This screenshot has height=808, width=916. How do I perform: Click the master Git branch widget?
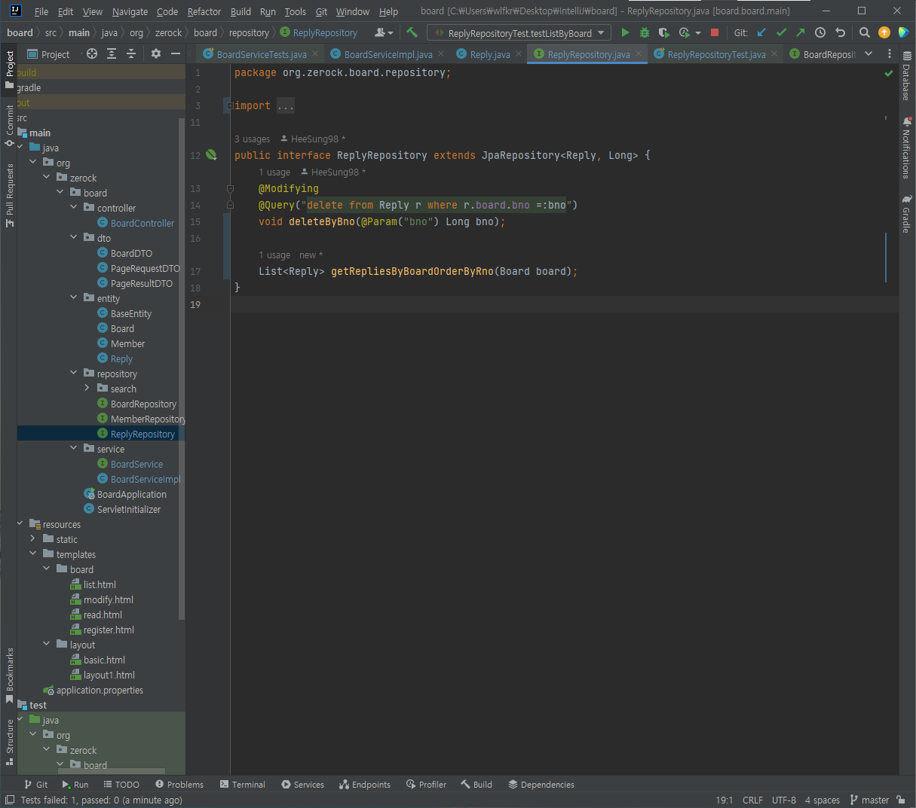click(x=869, y=800)
